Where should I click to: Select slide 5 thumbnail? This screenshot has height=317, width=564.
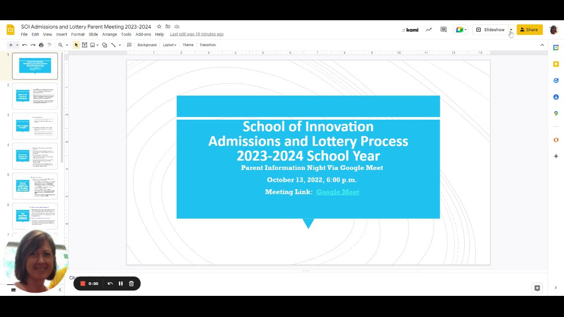pyautogui.click(x=35, y=186)
